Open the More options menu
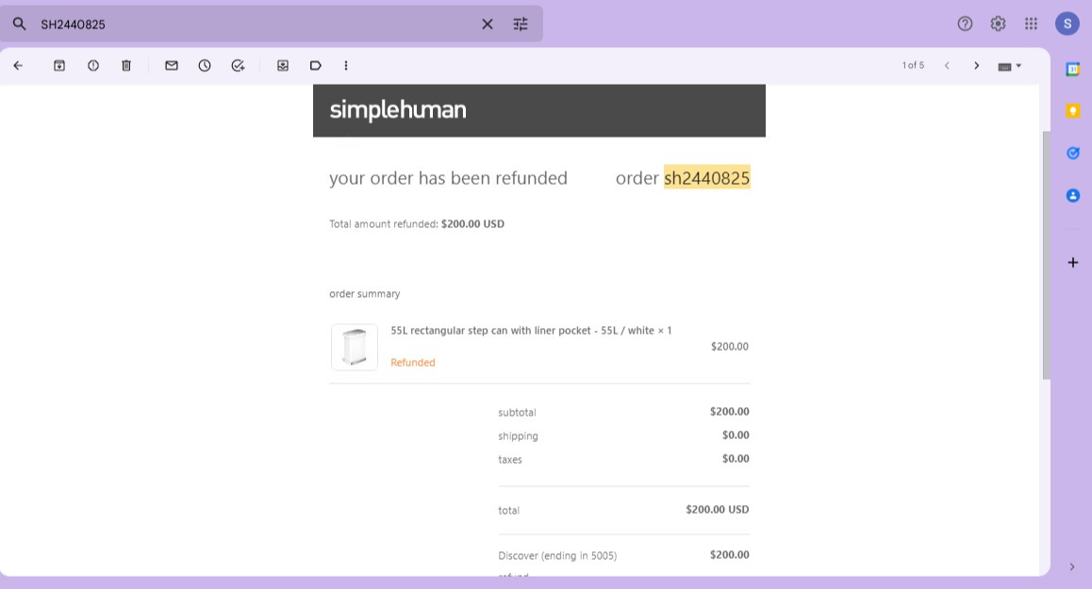The width and height of the screenshot is (1092, 589). click(346, 65)
